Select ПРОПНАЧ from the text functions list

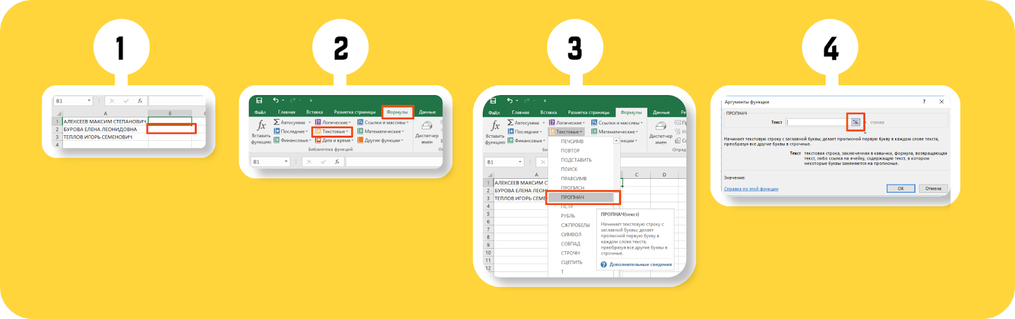(573, 197)
